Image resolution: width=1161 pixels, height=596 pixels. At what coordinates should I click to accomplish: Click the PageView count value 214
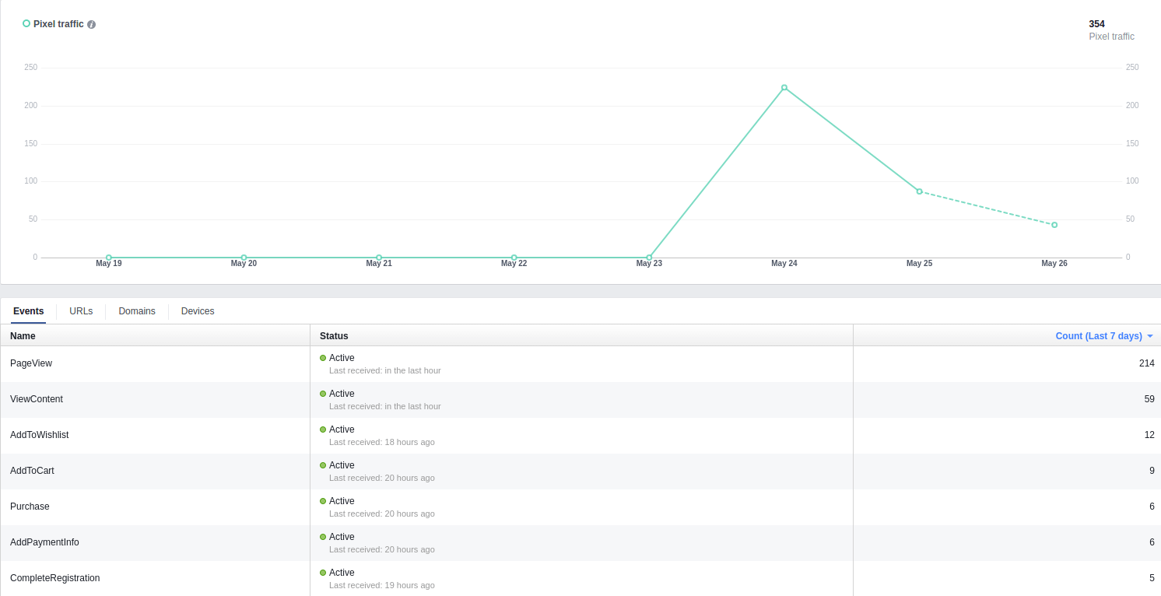pos(1146,363)
